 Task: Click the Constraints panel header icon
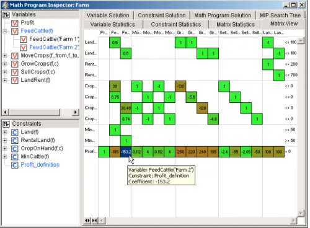click(6, 124)
